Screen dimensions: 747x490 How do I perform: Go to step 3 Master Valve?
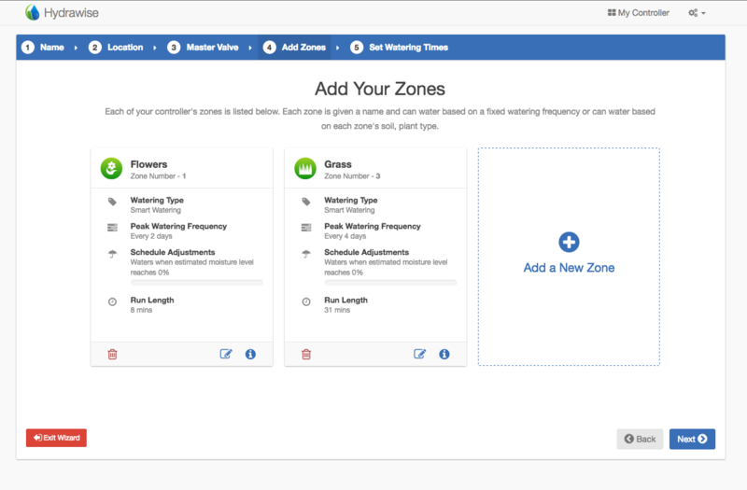pyautogui.click(x=203, y=48)
